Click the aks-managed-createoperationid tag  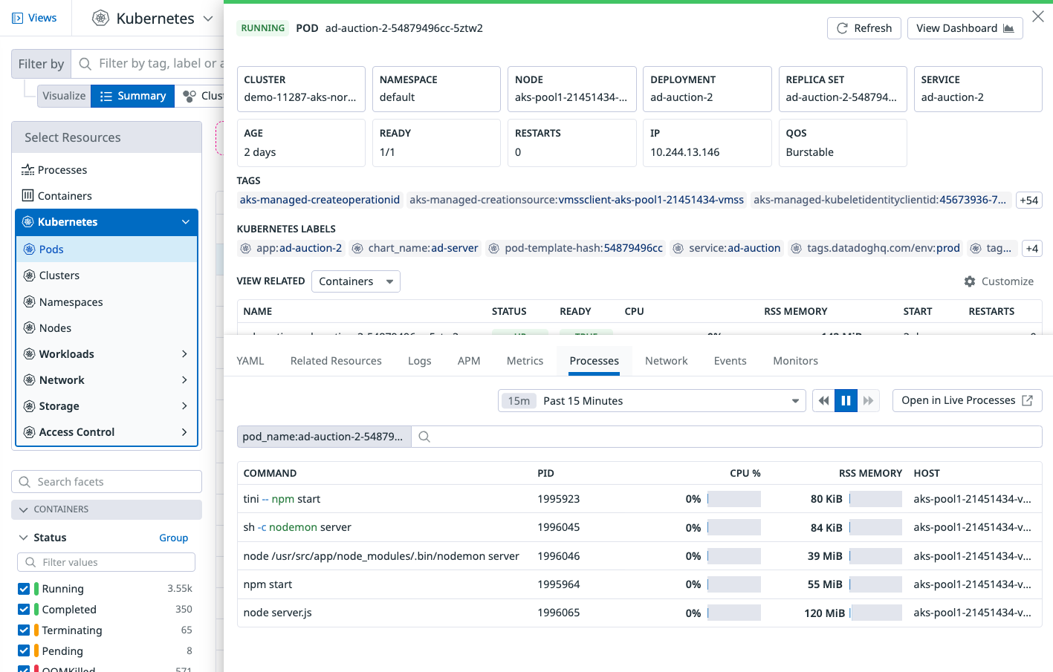[x=320, y=200]
